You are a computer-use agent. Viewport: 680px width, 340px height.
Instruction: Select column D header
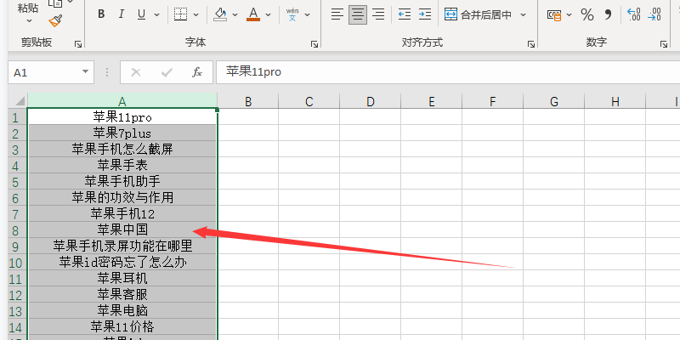click(371, 101)
